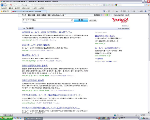Open the ページ command bar dropdown
The width and height of the screenshot is (150, 120).
click(x=124, y=11)
